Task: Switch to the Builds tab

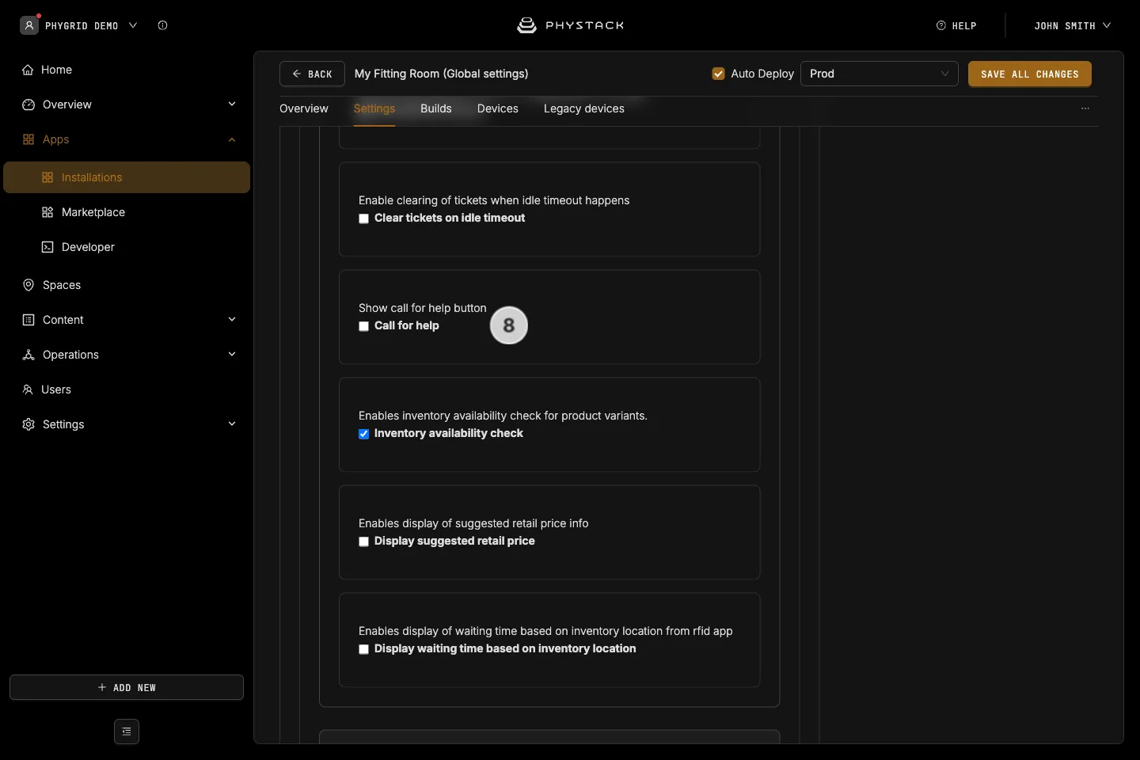Action: (436, 108)
